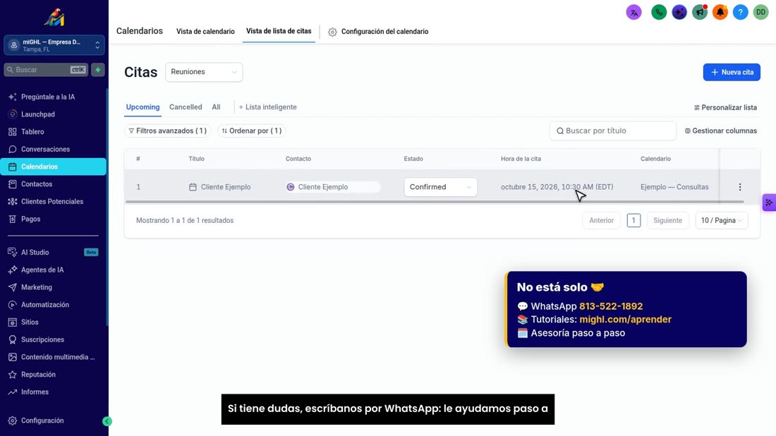Click the green lightning quick actions icon
The height and width of the screenshot is (436, 776).
click(98, 70)
